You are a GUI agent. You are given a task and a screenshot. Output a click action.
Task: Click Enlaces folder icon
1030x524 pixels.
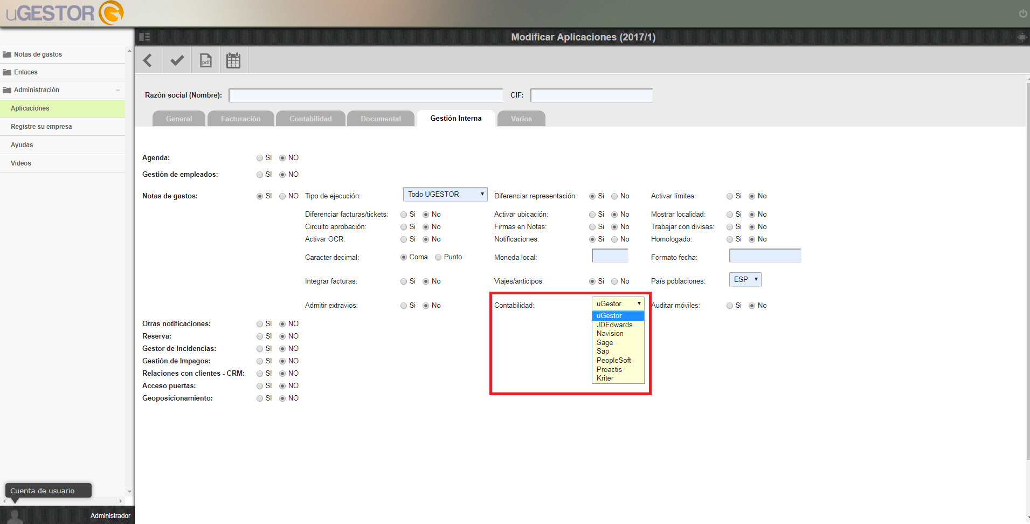[x=7, y=72]
